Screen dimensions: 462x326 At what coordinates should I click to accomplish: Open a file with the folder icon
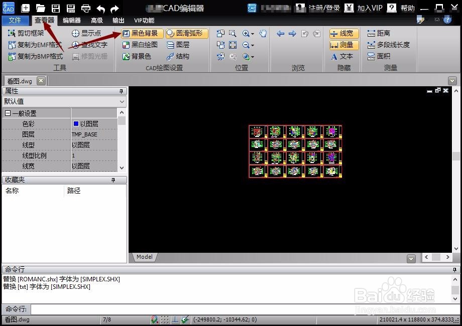40,8
